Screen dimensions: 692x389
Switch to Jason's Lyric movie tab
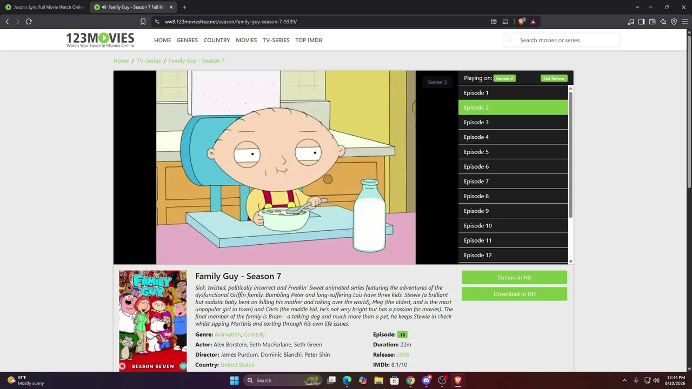(x=44, y=7)
